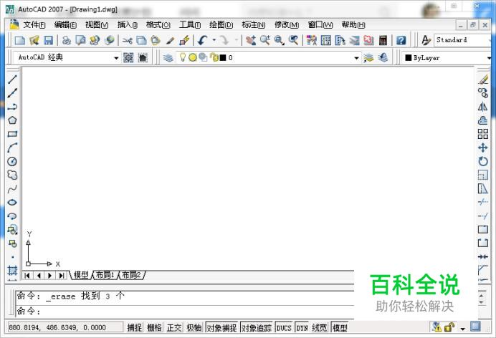Image resolution: width=496 pixels, height=338 pixels.
Task: Jump to last layout tab arrow
Action: pos(62,276)
